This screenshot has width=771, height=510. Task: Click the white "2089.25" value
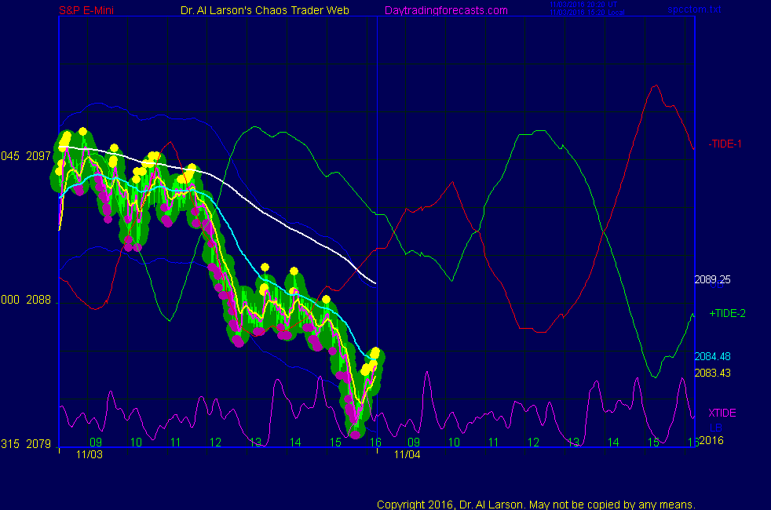(x=712, y=279)
